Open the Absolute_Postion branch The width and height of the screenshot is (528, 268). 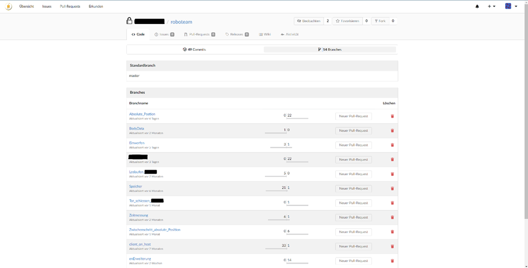(142, 114)
